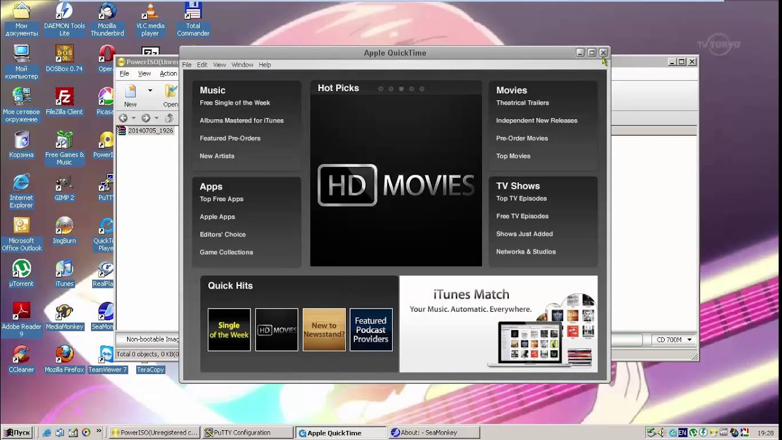Switch to PowerISO taskbar button
The image size is (782, 440).
pyautogui.click(x=155, y=433)
